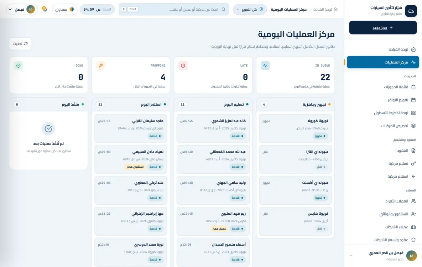Click the home icon beside لوحة القيادة
This screenshot has width=422, height=267.
pyautogui.click(x=413, y=49)
